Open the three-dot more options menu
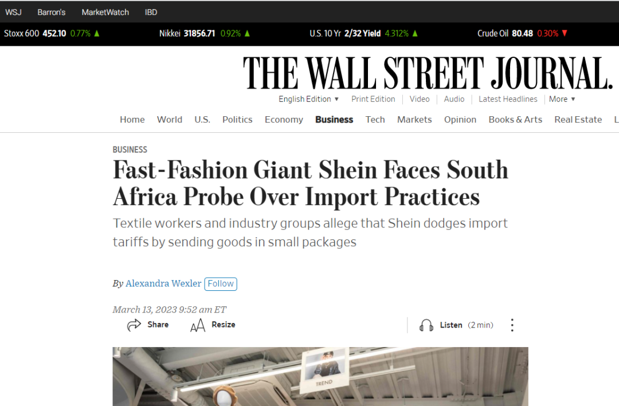The width and height of the screenshot is (619, 406). (512, 325)
